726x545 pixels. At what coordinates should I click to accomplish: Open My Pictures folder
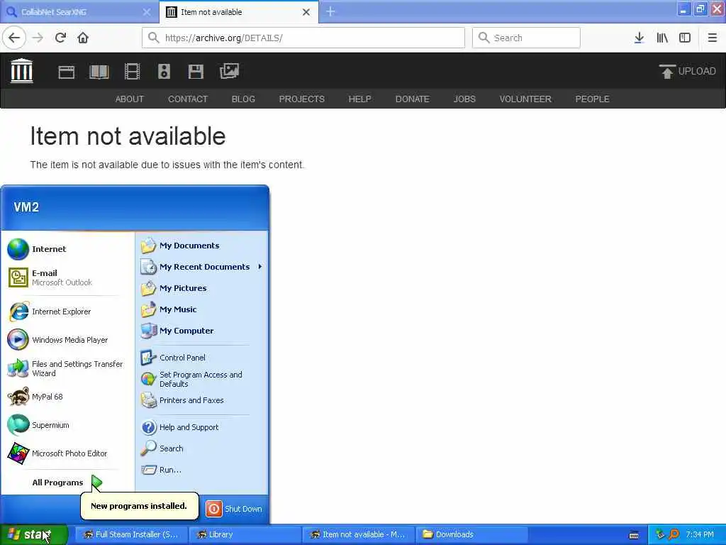202,288
